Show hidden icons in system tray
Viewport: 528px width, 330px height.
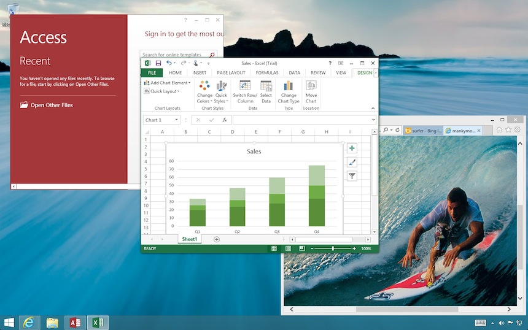tap(492, 323)
